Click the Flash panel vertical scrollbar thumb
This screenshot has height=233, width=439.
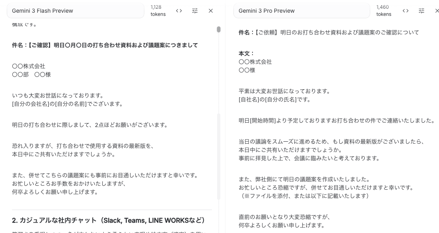tap(219, 29)
